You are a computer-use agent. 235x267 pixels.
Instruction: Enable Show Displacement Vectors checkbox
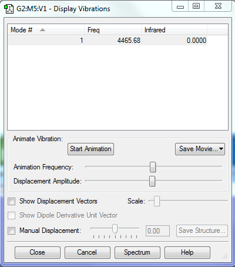coord(11,201)
